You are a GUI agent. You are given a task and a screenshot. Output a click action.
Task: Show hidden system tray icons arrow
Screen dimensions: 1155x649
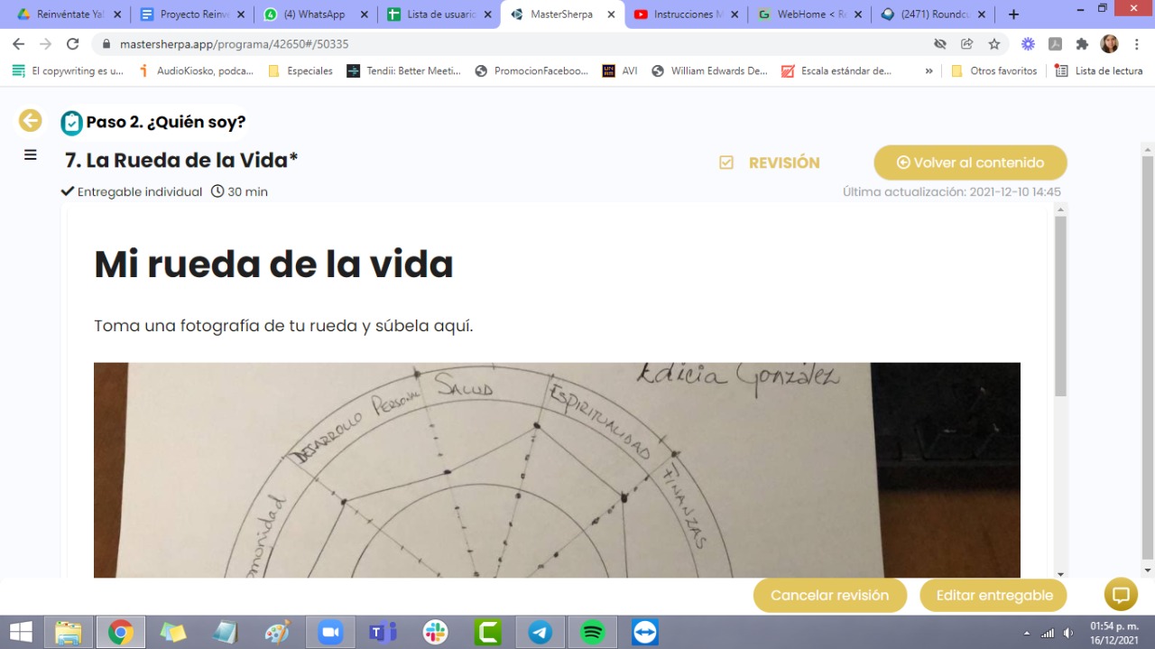(x=1027, y=633)
